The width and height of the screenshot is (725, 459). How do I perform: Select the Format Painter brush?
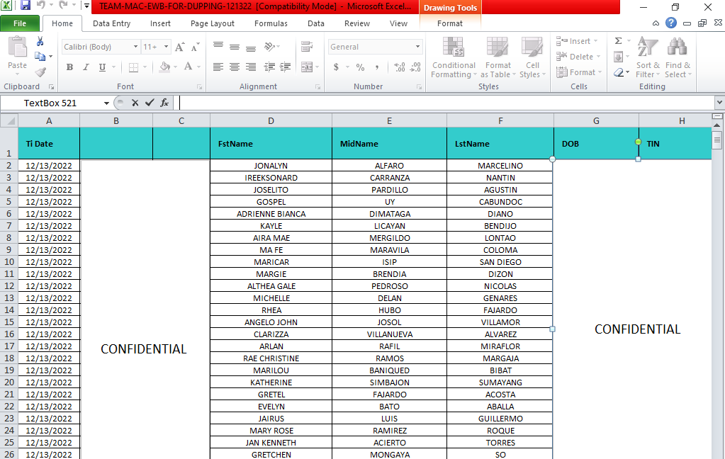(40, 72)
